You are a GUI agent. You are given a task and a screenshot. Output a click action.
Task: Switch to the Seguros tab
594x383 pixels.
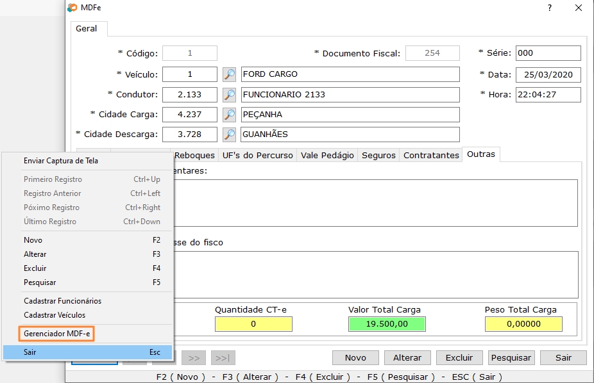(378, 155)
